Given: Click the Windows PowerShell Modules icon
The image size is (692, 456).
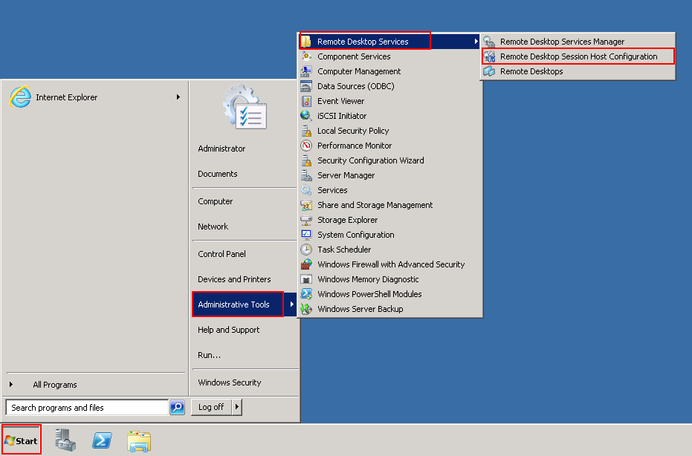Looking at the screenshot, I should tap(306, 294).
